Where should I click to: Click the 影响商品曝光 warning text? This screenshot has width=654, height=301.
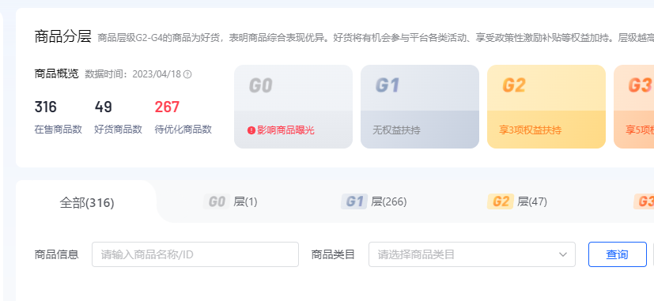285,130
